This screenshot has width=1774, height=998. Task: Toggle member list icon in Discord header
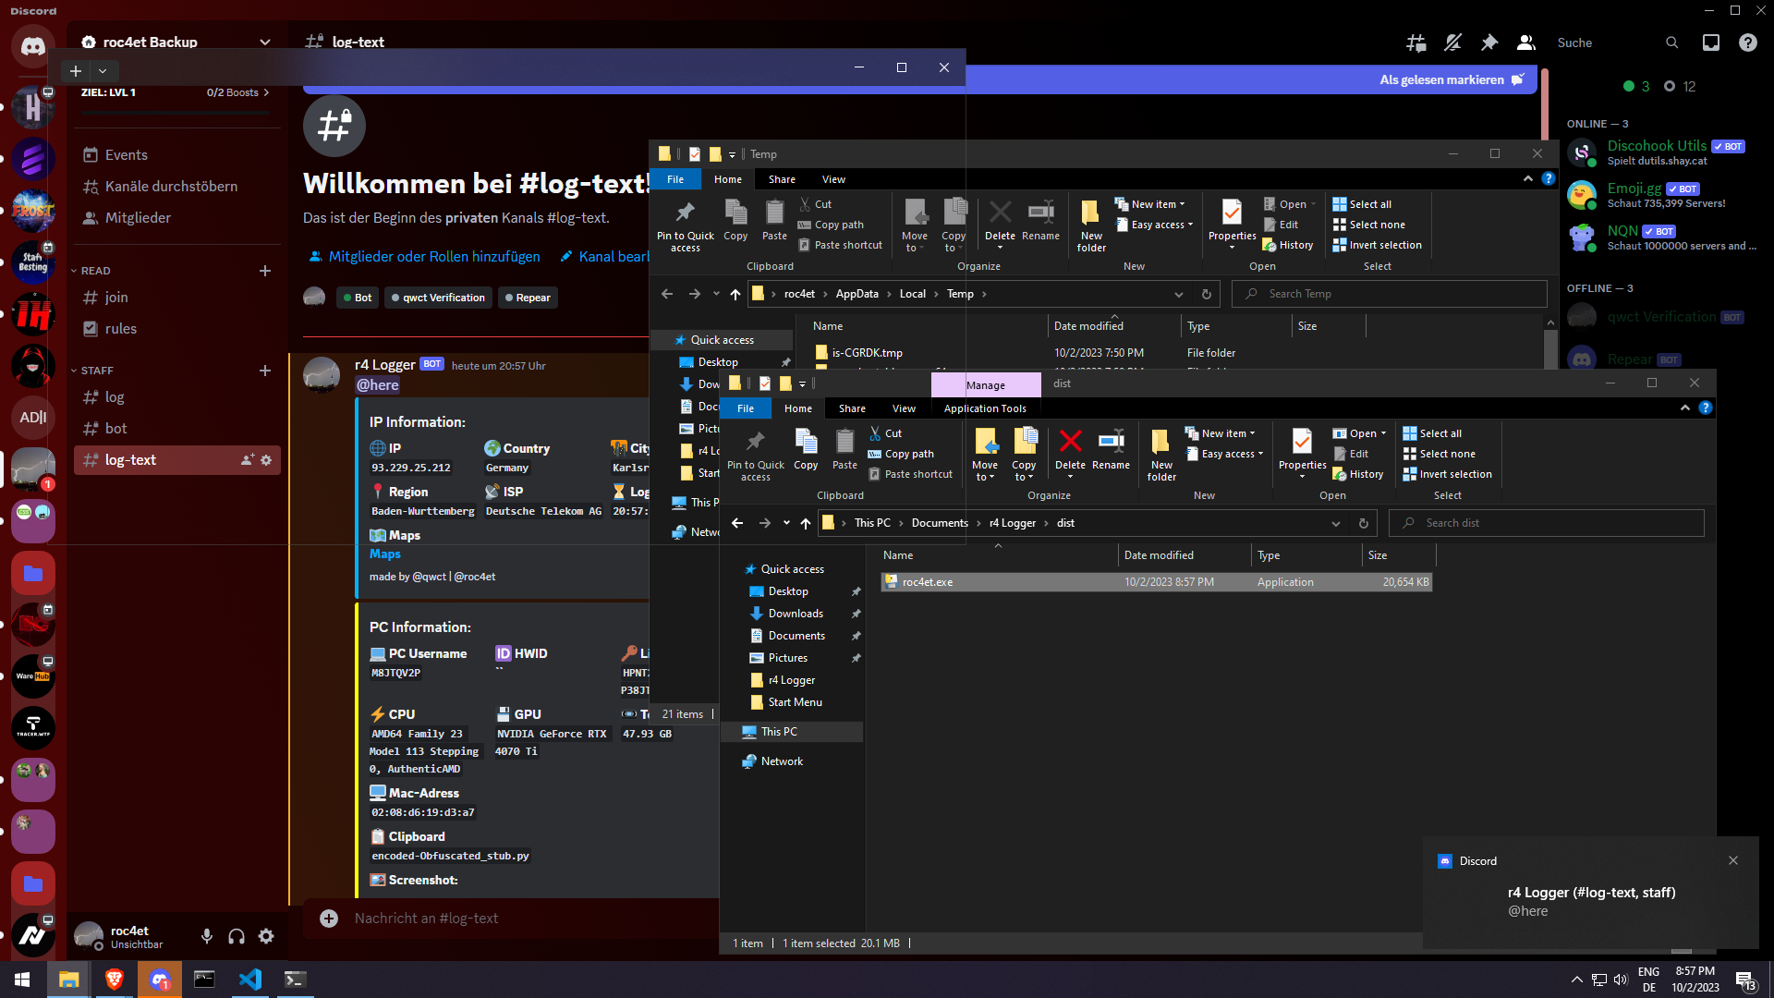point(1526,43)
